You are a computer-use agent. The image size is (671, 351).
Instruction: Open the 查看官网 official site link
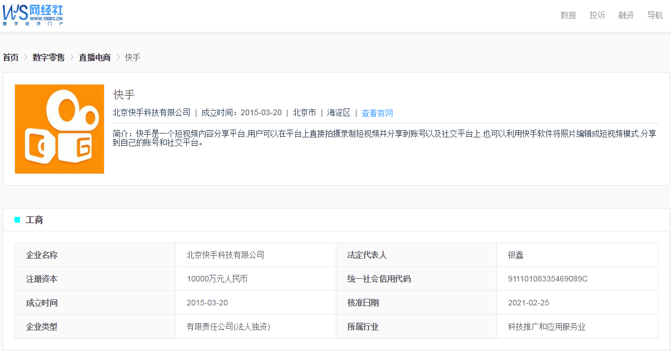point(377,113)
